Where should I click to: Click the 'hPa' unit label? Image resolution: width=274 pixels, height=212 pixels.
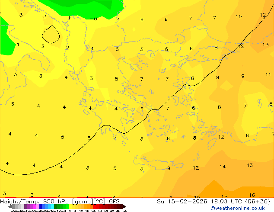point(63,202)
